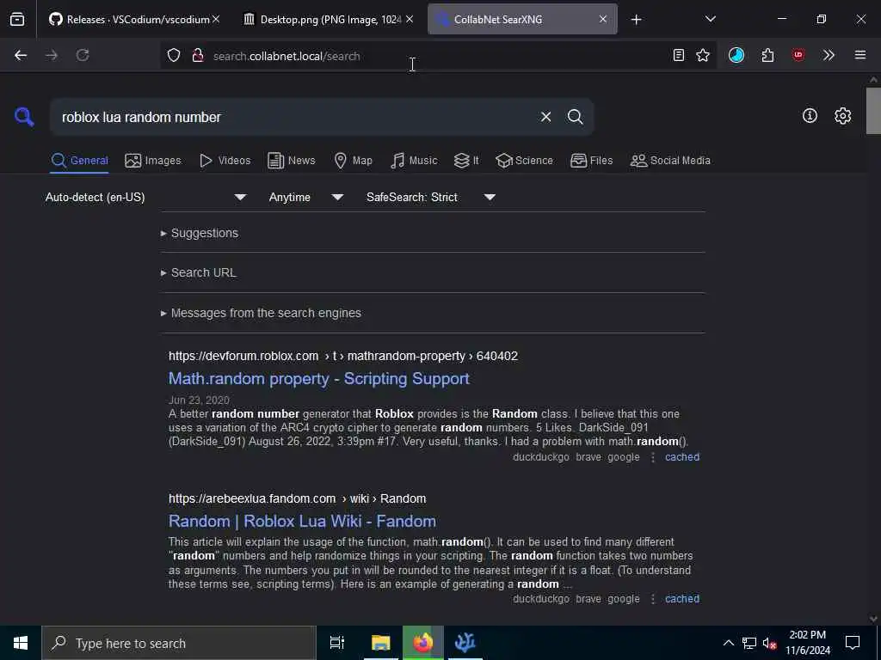The height and width of the screenshot is (660, 881).
Task: Click the arebeexlua.fandom.com result URL
Action: [x=297, y=498]
